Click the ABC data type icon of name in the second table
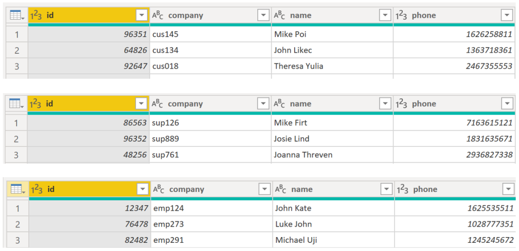The height and width of the screenshot is (251, 519). point(279,104)
